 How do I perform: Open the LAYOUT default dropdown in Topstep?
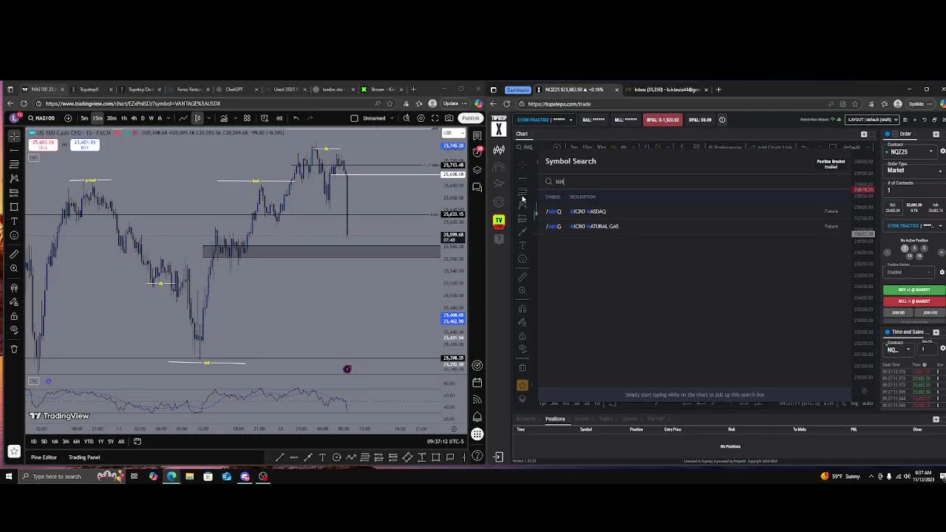[872, 120]
